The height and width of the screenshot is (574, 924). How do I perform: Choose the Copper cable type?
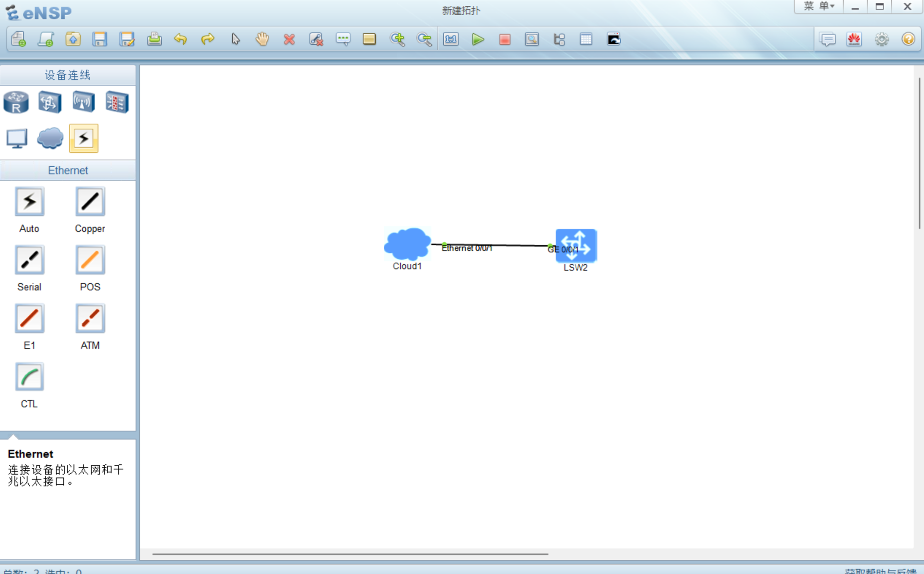[90, 201]
